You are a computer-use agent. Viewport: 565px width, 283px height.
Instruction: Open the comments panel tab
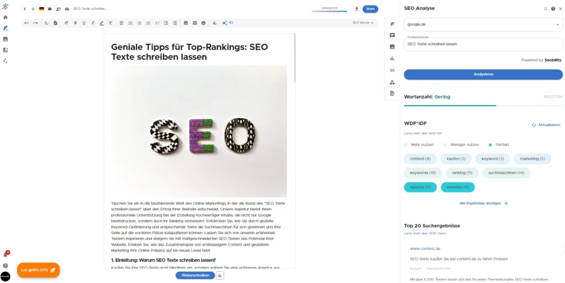pyautogui.click(x=392, y=35)
